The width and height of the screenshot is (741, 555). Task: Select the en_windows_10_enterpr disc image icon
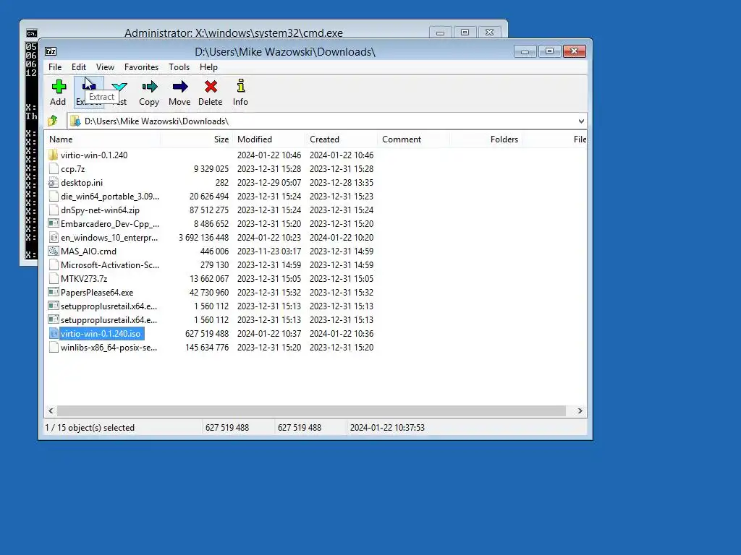[54, 237]
